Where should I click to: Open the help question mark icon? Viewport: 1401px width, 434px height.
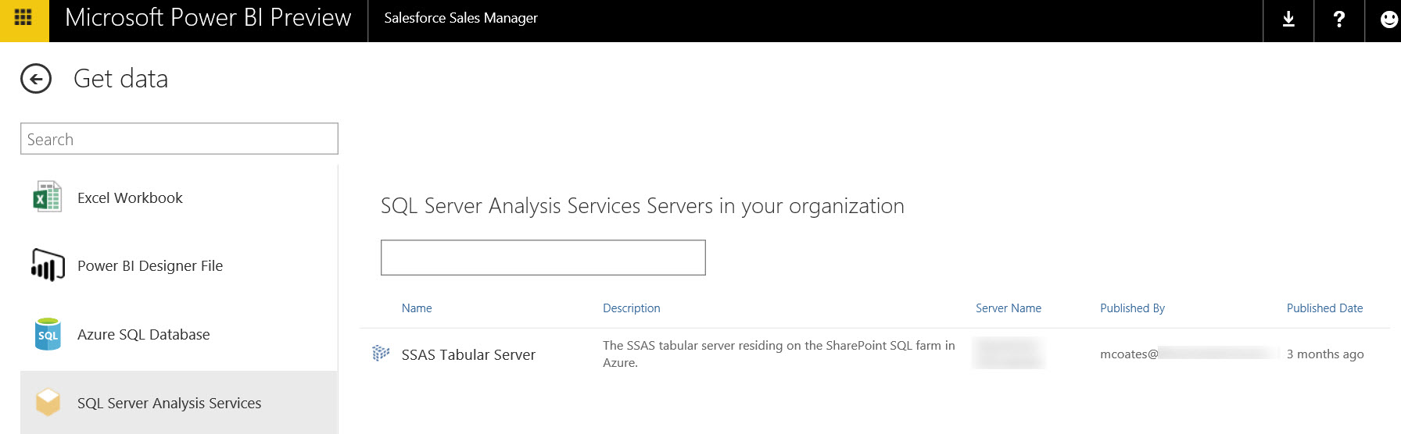pos(1338,19)
